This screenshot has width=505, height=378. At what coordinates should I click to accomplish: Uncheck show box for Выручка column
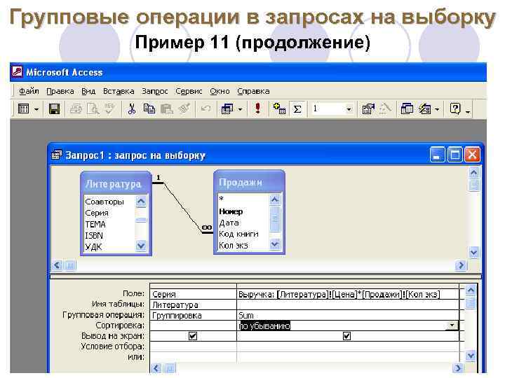click(347, 336)
